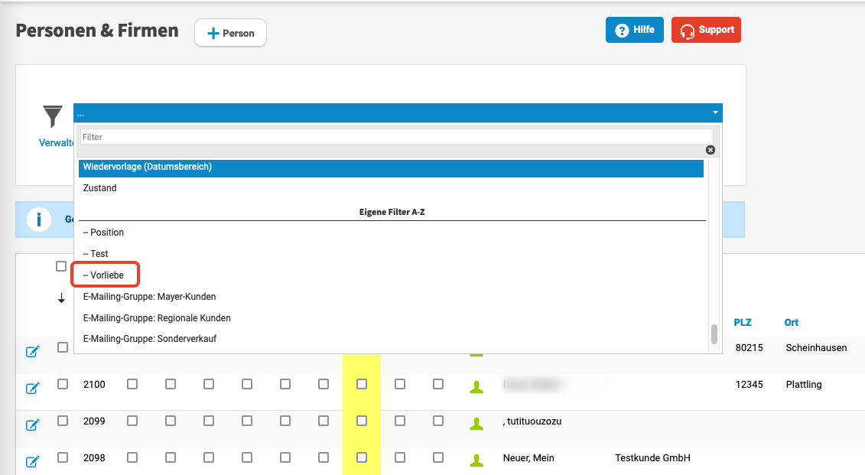Select 'Zustand' in the filter list
The height and width of the screenshot is (475, 865).
(100, 188)
